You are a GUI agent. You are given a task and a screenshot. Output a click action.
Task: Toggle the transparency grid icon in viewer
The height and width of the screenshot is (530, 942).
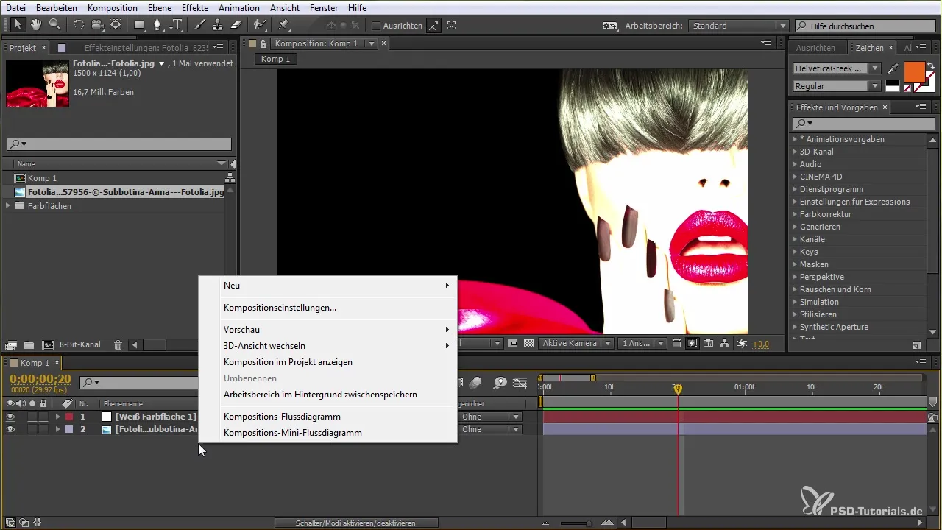pos(528,344)
